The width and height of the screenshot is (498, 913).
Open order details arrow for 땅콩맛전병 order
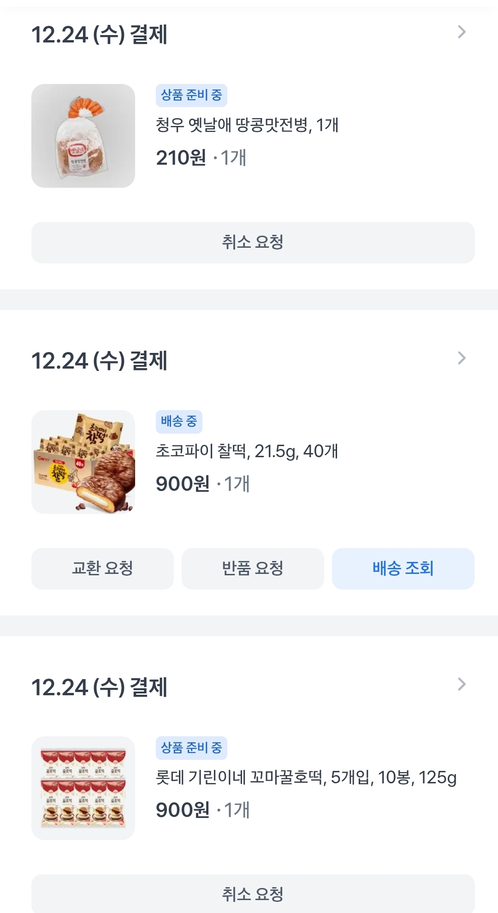pos(462,32)
